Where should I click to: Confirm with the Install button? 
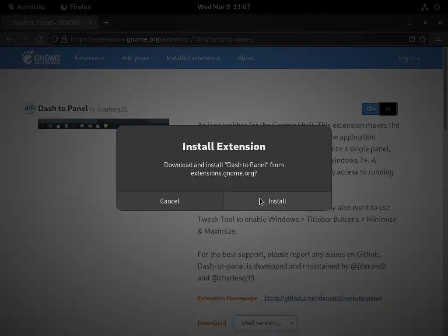tap(277, 201)
